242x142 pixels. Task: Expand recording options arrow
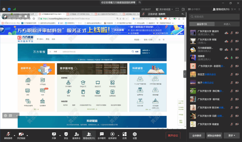coord(119,135)
